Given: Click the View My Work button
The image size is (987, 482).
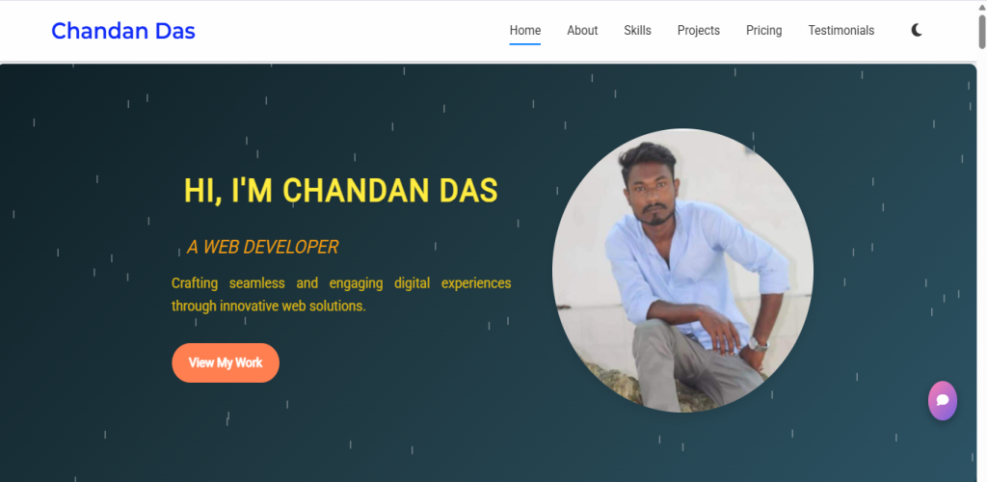Looking at the screenshot, I should click(x=226, y=362).
